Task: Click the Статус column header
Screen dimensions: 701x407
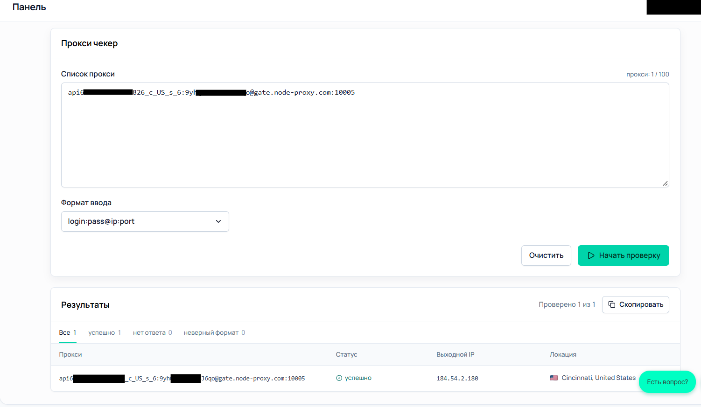Action: [x=347, y=354]
